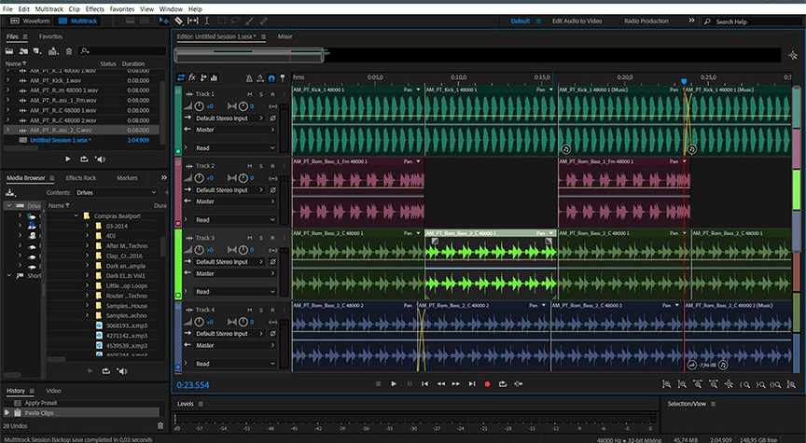Toggle Loop Playback in the transport bar
The height and width of the screenshot is (443, 806).
(x=504, y=383)
